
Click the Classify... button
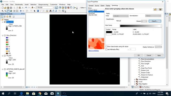click(x=155, y=21)
